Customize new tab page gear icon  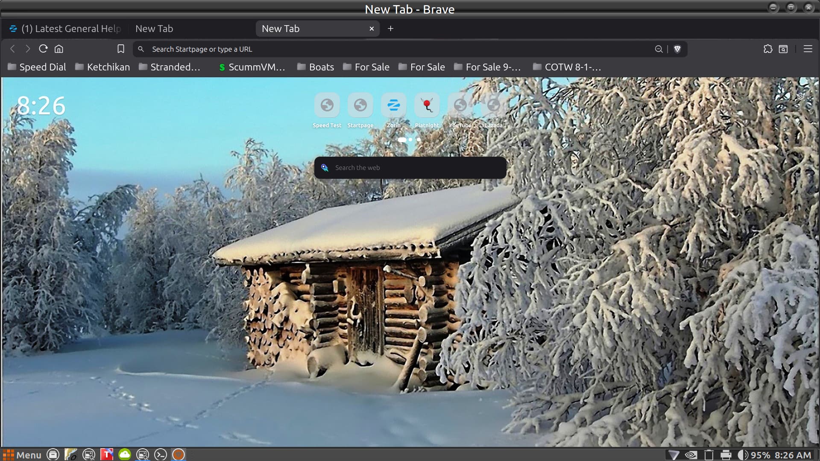pos(800,96)
